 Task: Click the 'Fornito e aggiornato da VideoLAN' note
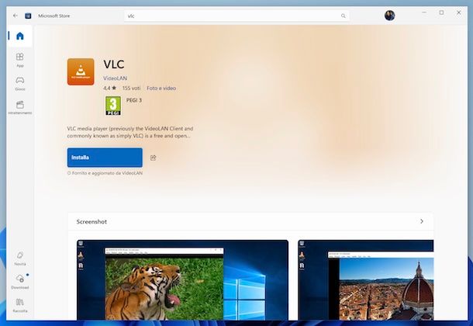(105, 173)
